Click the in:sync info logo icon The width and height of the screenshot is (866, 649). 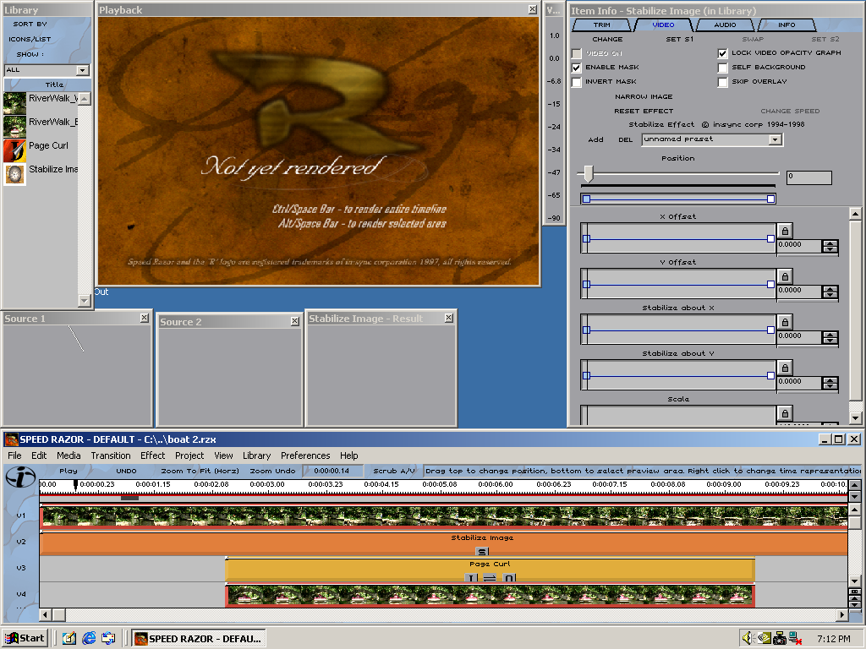[20, 477]
